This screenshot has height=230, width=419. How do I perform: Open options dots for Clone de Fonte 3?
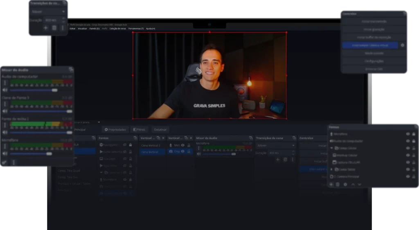click(x=5, y=104)
